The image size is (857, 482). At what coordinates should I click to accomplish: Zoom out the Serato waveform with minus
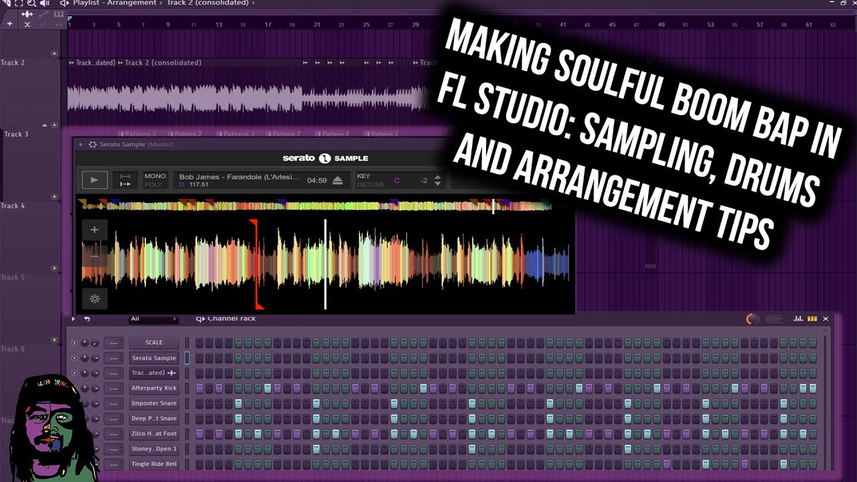[94, 256]
